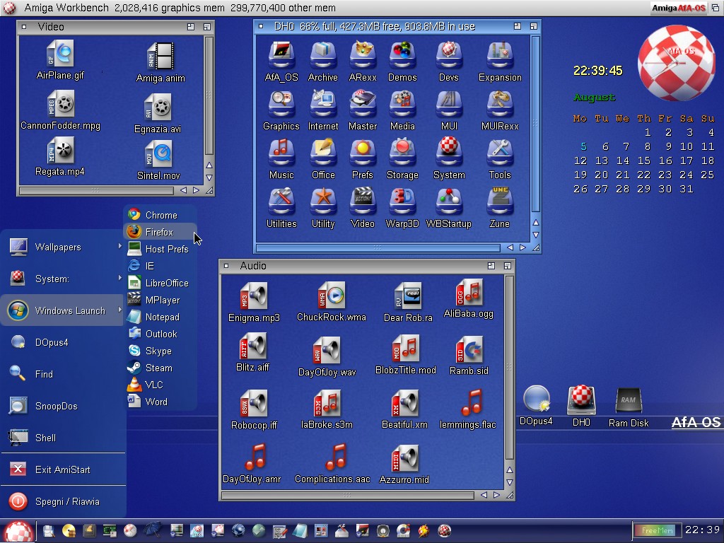Screen dimensions: 724x543
Task: Open the Ram Disk desktop icon
Action: 628,402
